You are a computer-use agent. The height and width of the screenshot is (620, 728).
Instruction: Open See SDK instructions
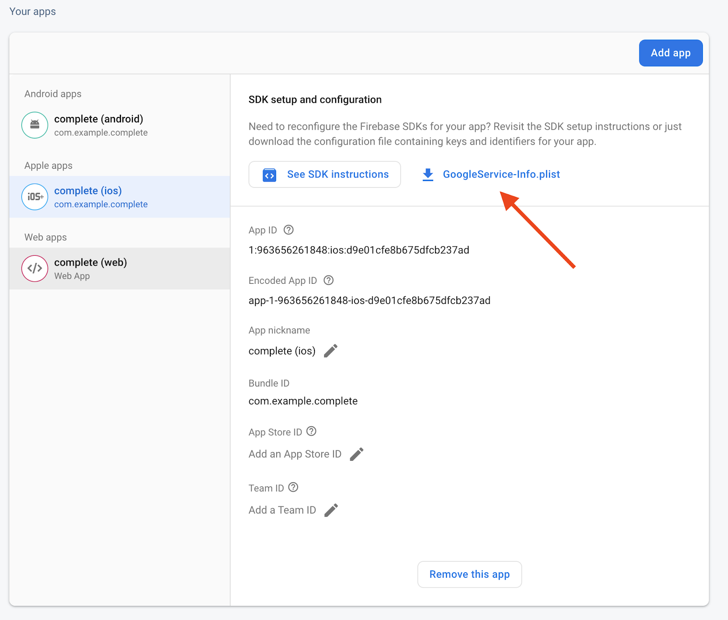(324, 175)
